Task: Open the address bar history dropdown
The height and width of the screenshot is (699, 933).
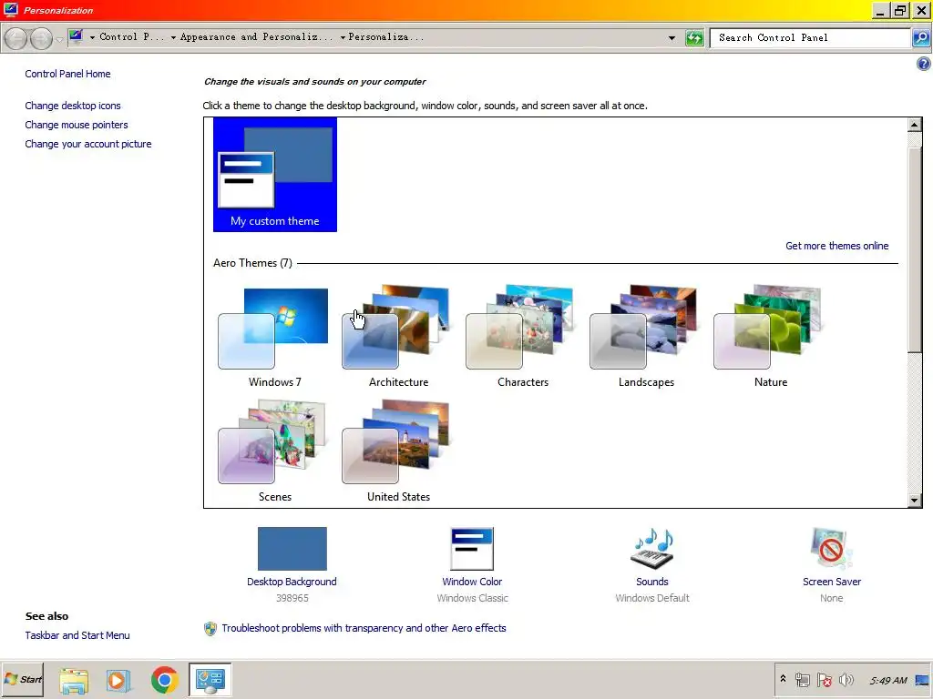Action: tap(672, 38)
